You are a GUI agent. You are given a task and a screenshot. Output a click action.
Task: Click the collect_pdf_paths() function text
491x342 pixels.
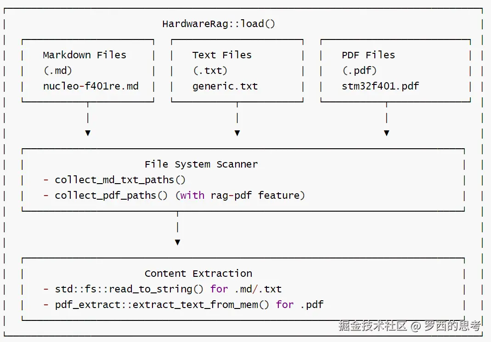pyautogui.click(x=111, y=196)
